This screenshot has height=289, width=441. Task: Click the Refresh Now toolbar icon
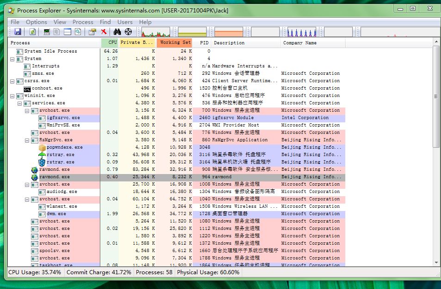[x=32, y=32]
